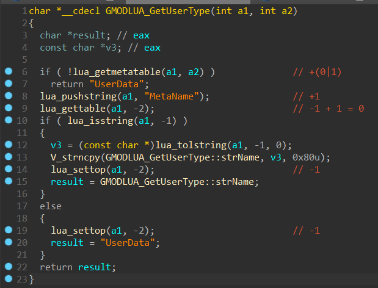The image size is (378, 288).
Task: Click the // -1 comment on line 14
Action: coord(307,170)
